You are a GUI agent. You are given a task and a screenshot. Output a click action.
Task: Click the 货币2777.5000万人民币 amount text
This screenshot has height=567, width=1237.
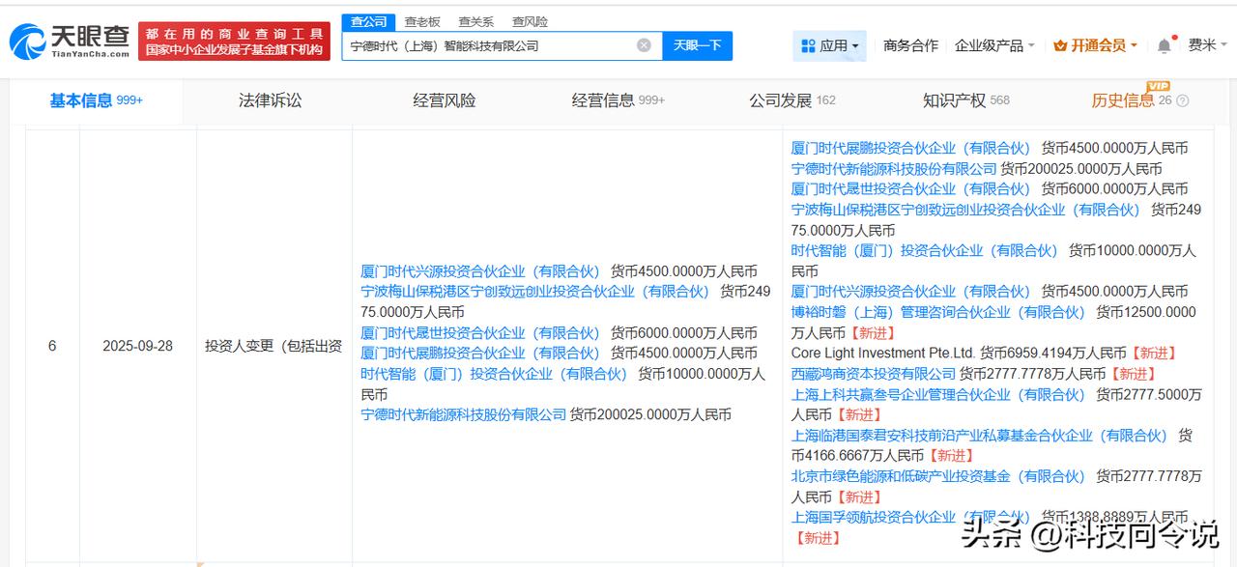[996, 405]
